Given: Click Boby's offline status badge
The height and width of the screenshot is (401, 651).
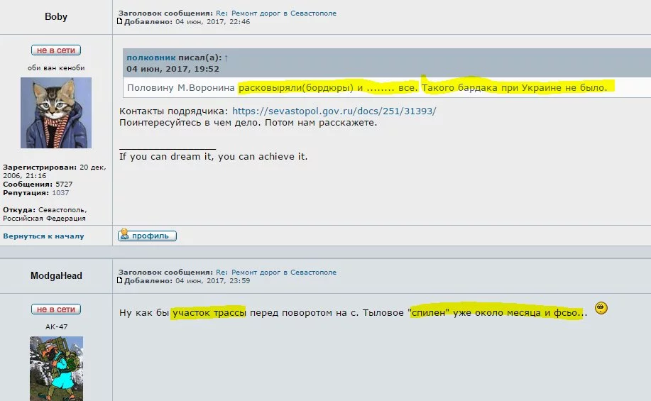Looking at the screenshot, I should pos(56,50).
